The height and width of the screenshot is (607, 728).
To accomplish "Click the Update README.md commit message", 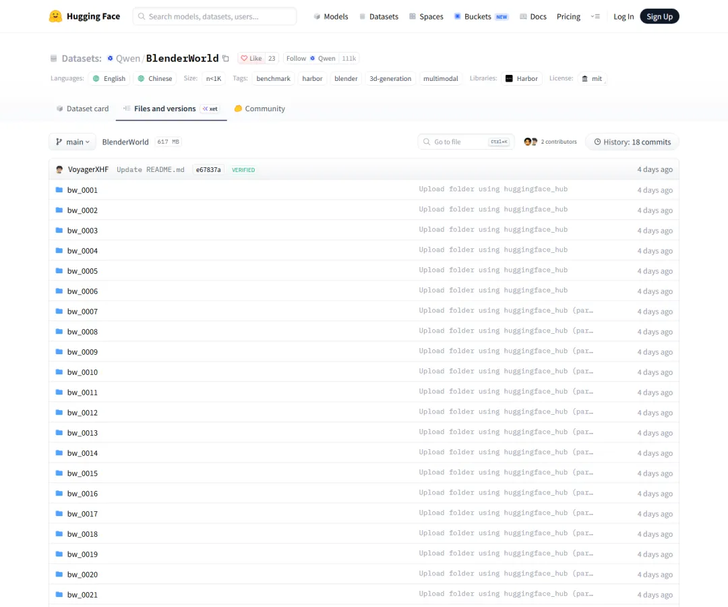I will pos(150,170).
